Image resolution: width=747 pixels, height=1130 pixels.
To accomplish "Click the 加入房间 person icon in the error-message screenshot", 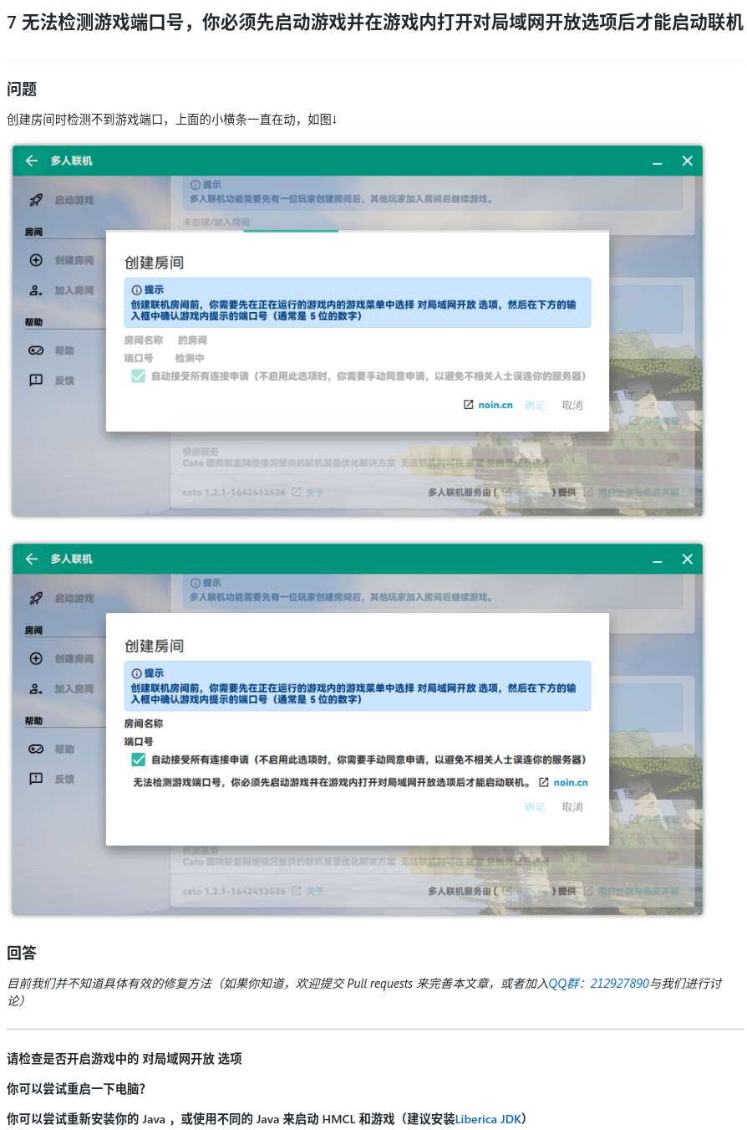I will tap(36, 688).
